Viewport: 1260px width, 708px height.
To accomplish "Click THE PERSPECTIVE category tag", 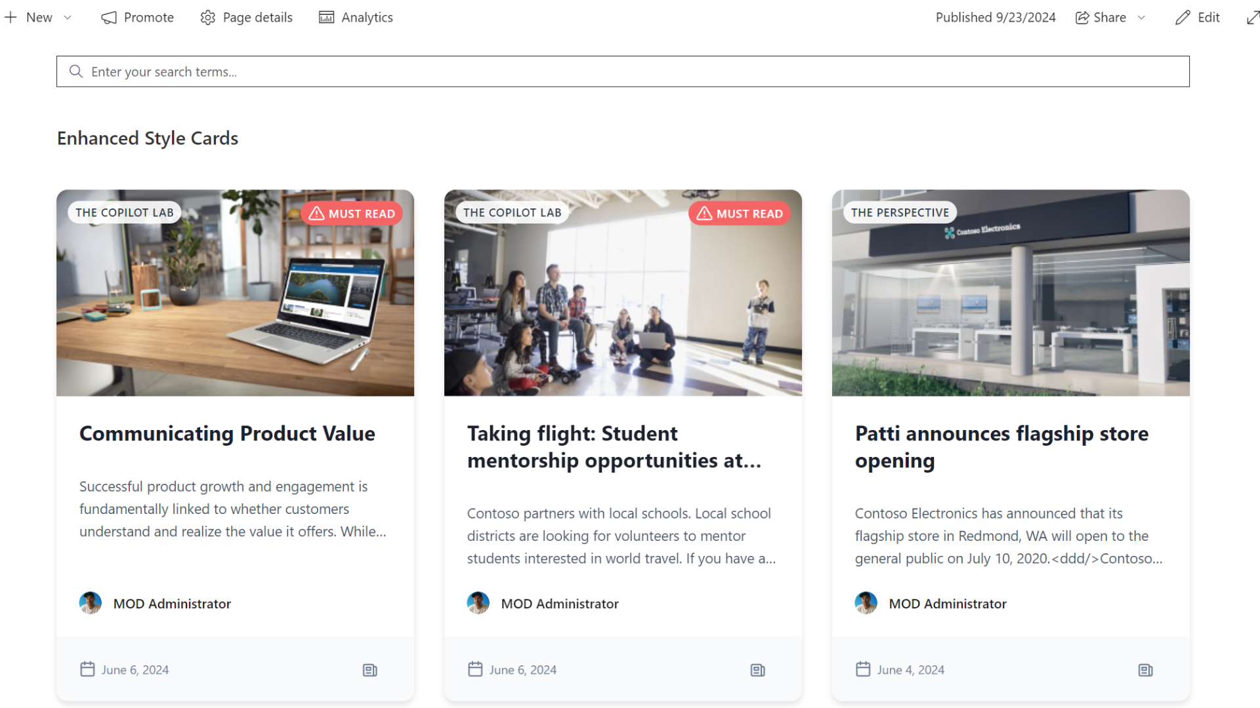I will pyautogui.click(x=900, y=212).
